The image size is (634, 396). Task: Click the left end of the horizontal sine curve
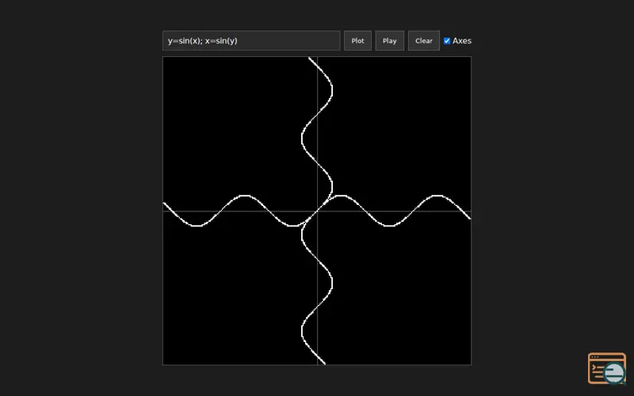coord(164,204)
